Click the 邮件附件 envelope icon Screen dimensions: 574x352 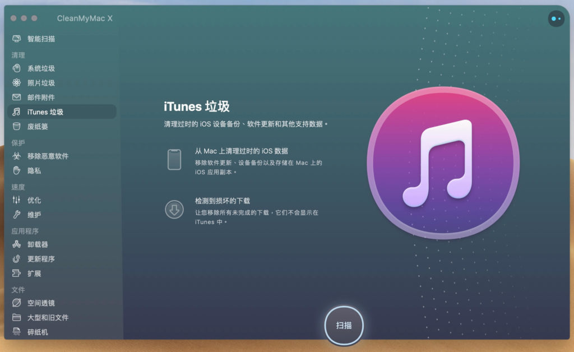(16, 98)
